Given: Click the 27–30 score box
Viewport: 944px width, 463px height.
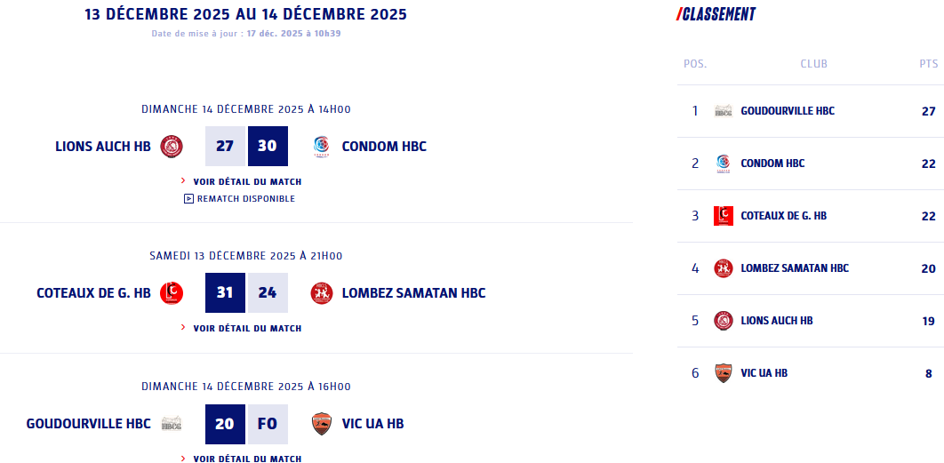Looking at the screenshot, I should coord(246,147).
